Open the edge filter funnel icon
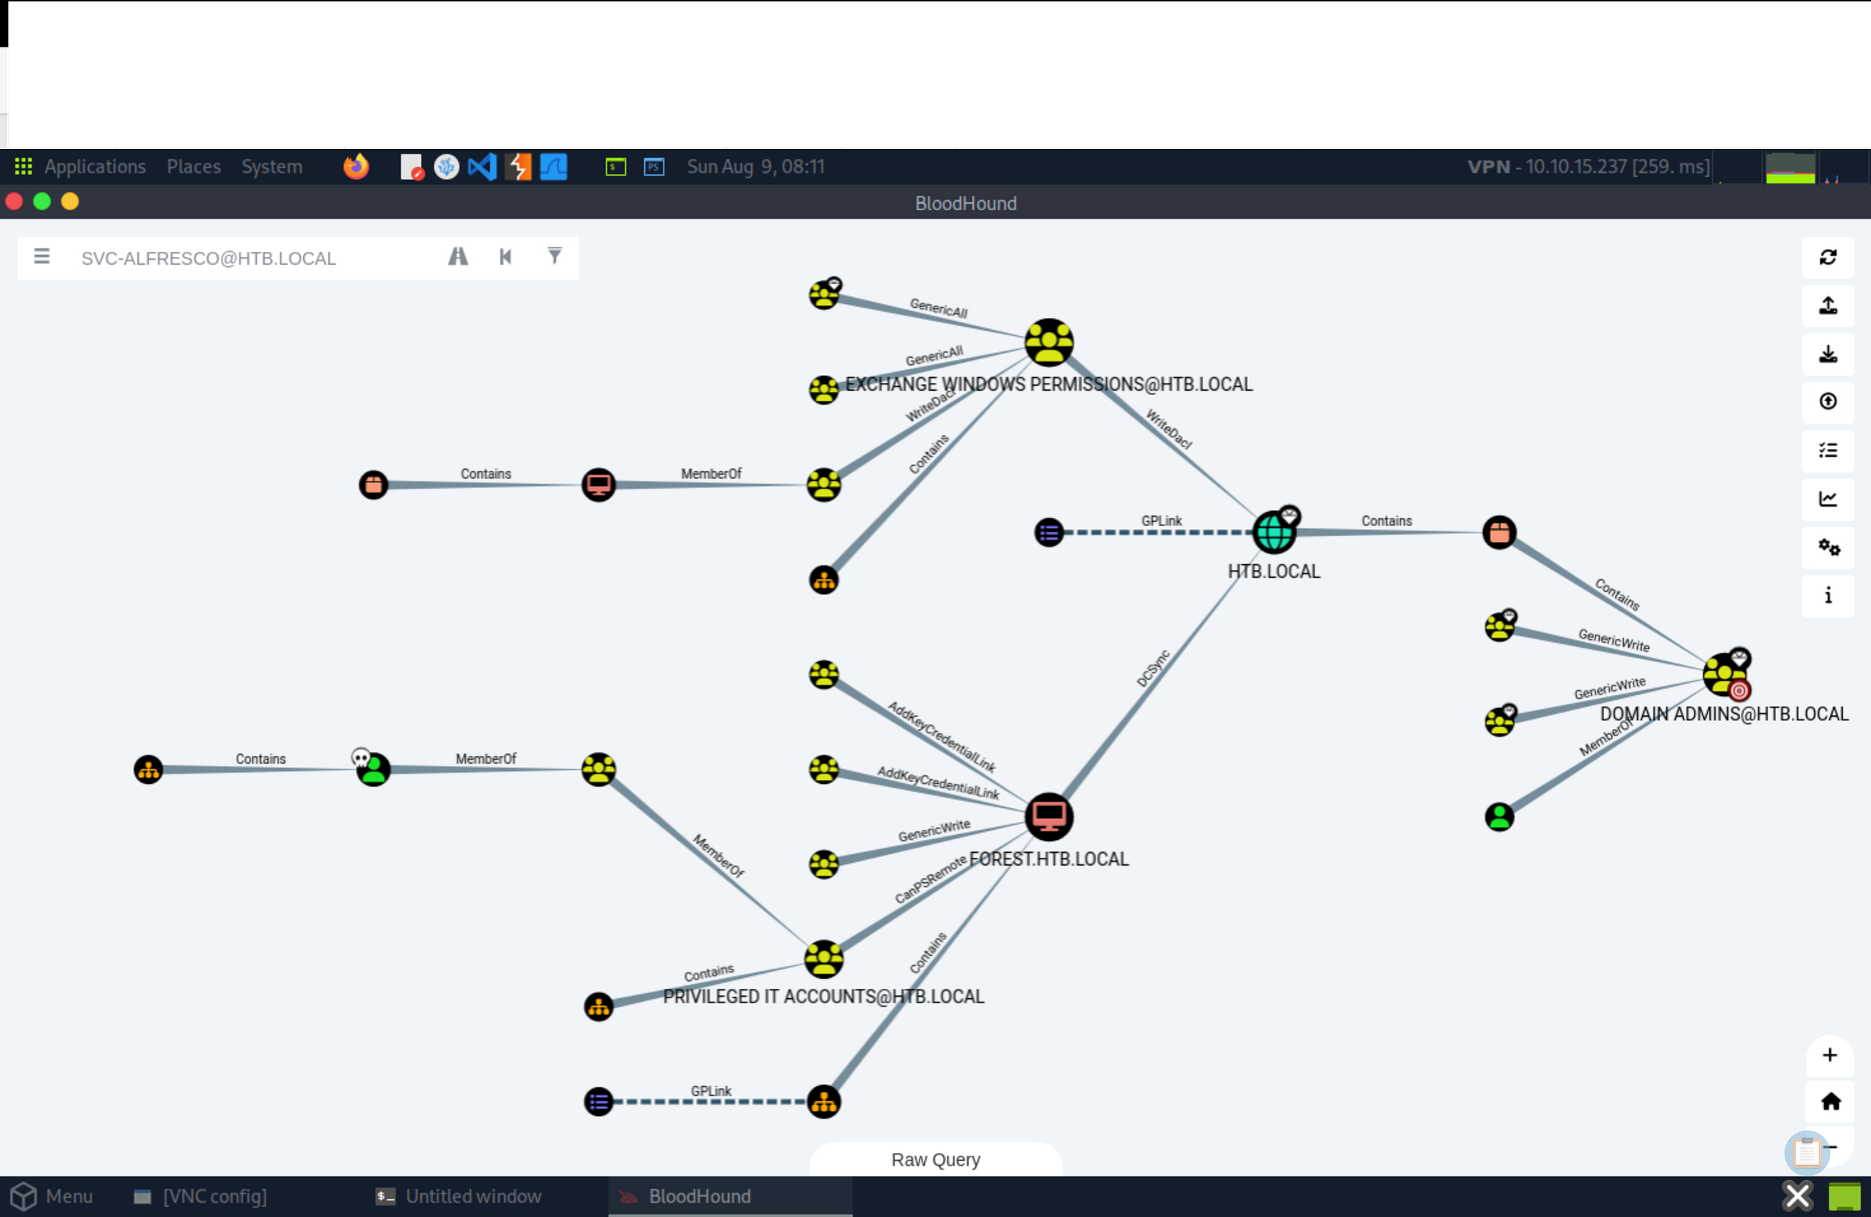 coord(554,256)
